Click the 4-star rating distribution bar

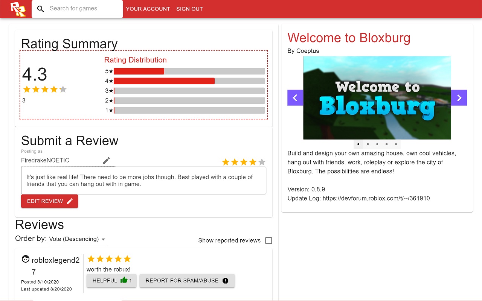click(x=189, y=81)
